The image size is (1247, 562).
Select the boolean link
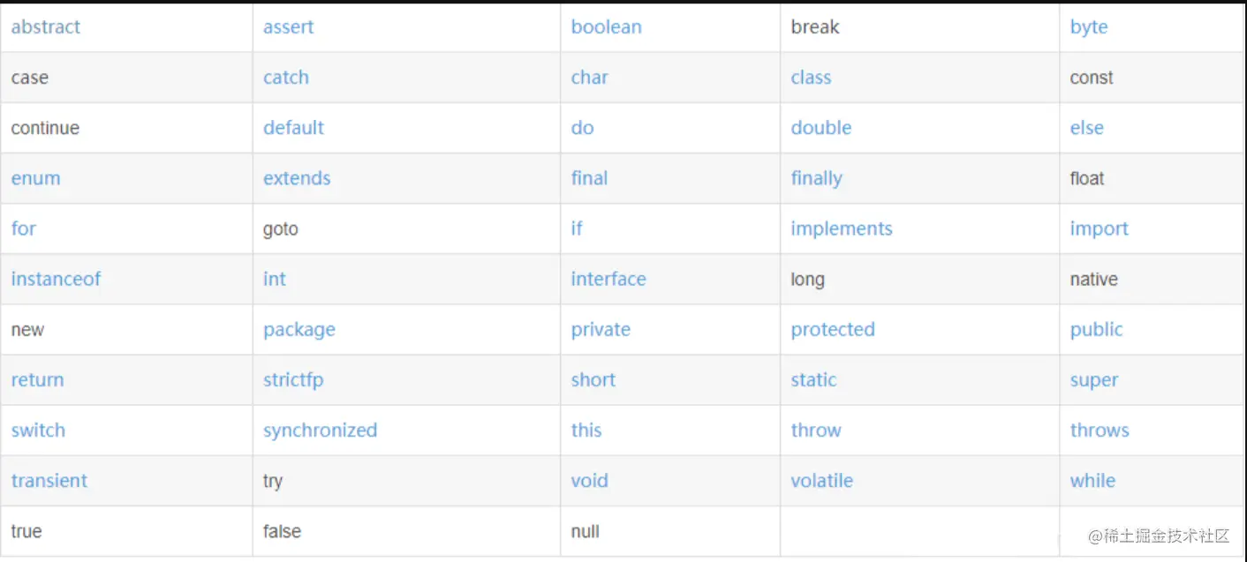(x=606, y=27)
